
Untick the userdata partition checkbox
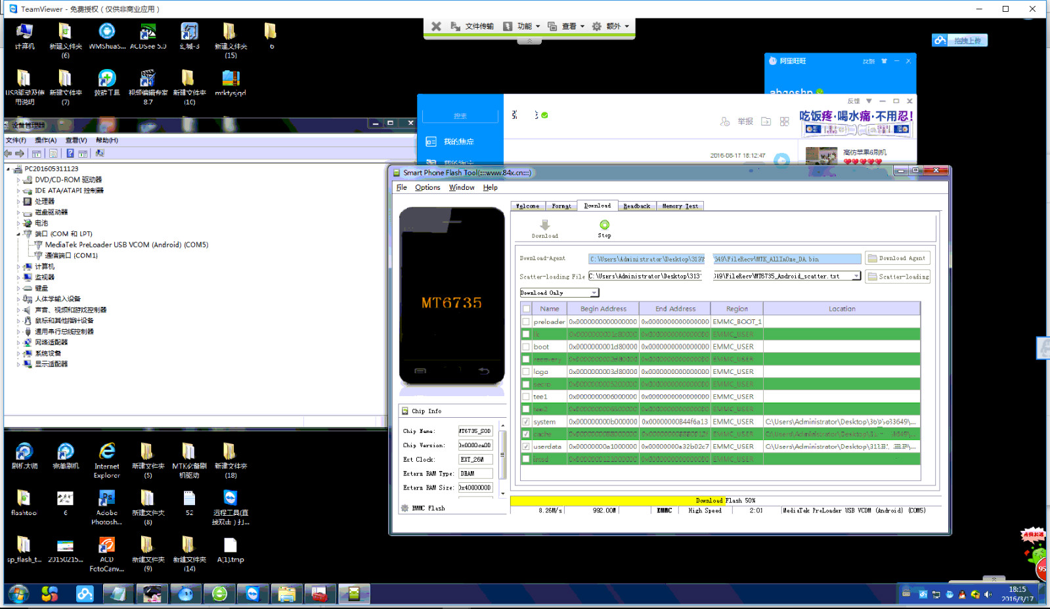coord(526,447)
